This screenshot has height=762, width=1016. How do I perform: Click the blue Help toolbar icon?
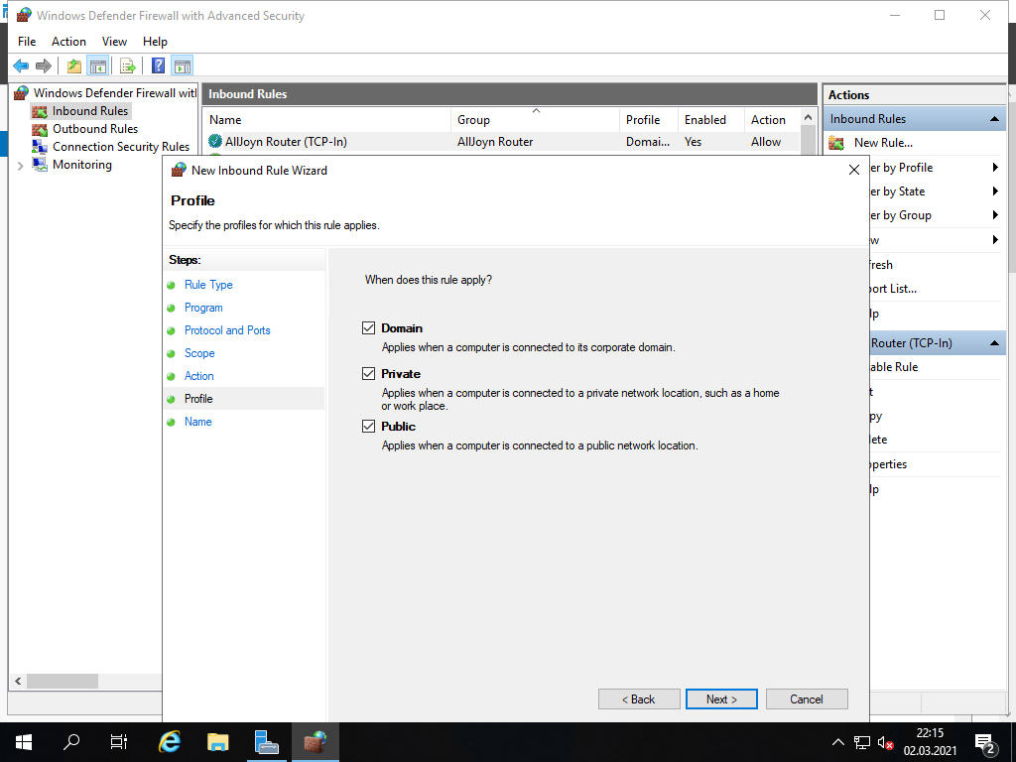(x=158, y=66)
